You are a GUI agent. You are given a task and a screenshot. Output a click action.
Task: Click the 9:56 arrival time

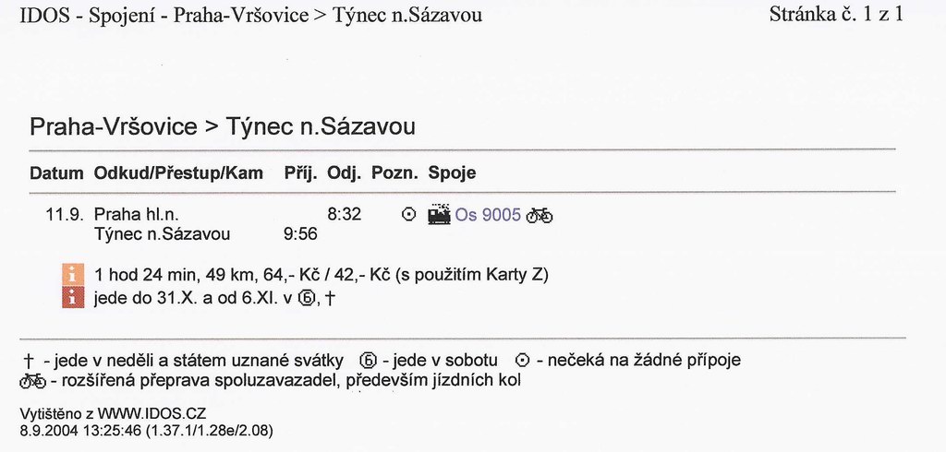300,234
